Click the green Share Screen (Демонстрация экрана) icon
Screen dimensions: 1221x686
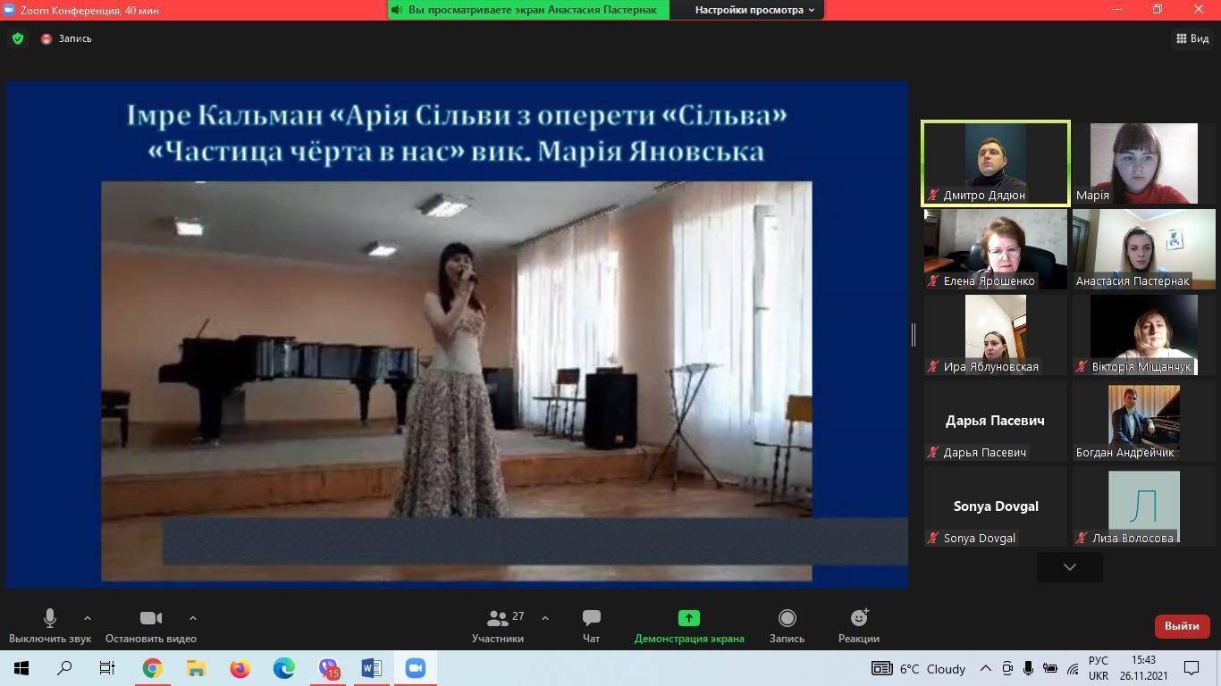tap(688, 619)
